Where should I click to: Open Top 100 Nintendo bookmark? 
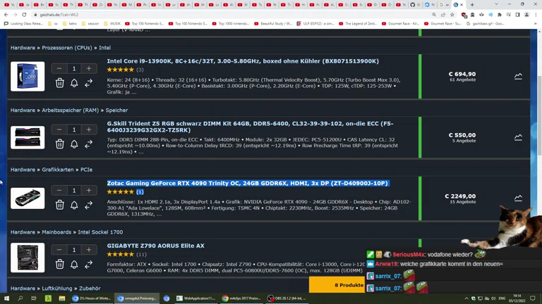click(x=147, y=23)
